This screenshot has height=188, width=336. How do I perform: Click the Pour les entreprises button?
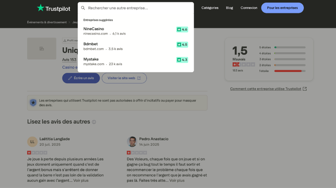point(282,8)
